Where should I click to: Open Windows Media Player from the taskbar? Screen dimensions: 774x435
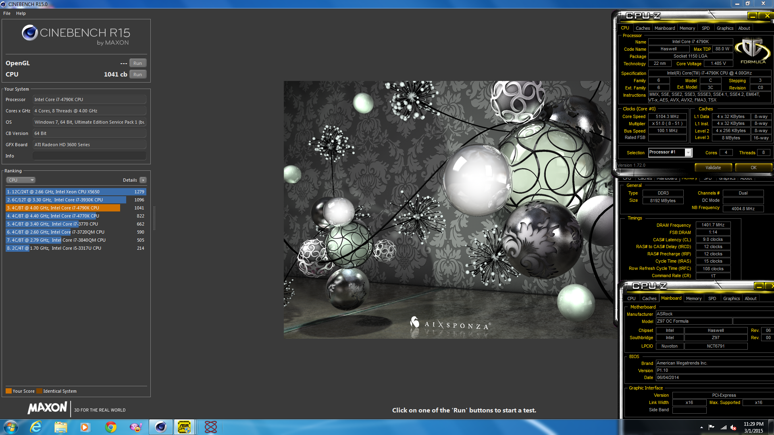(85, 427)
